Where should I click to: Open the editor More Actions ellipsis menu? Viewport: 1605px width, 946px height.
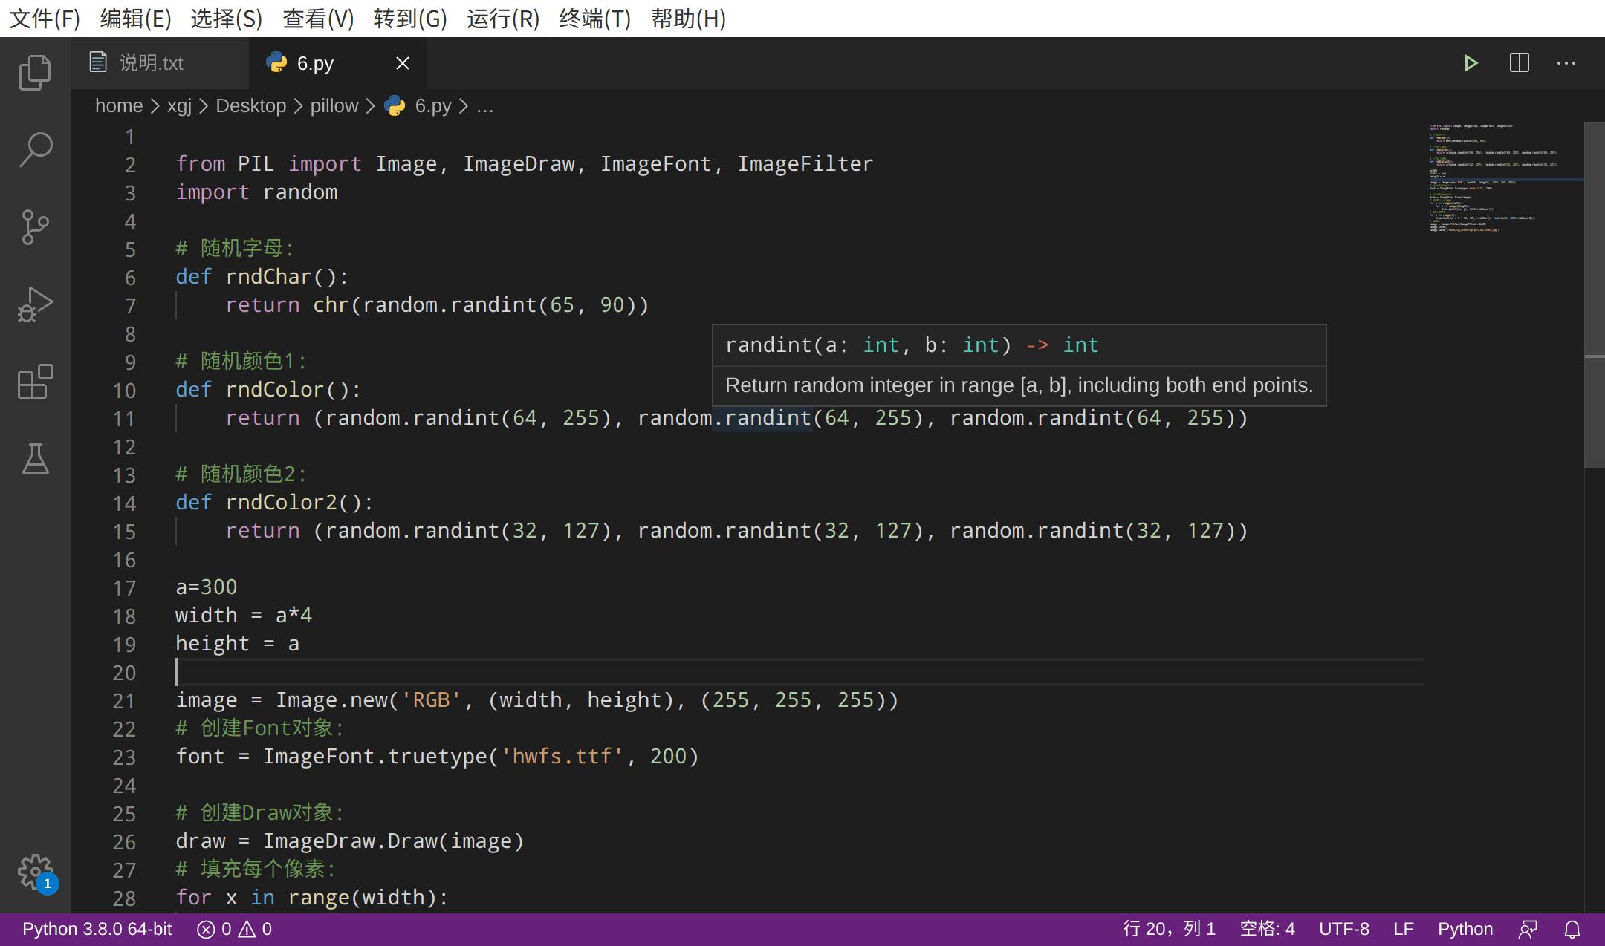pos(1566,63)
